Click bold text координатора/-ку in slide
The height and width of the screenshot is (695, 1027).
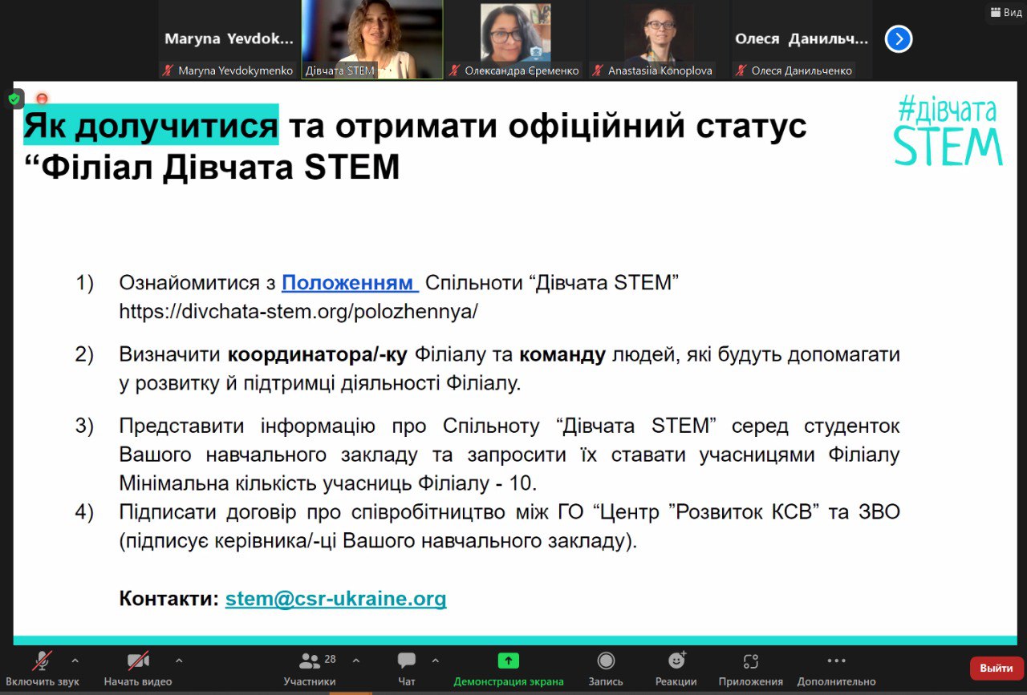[317, 354]
